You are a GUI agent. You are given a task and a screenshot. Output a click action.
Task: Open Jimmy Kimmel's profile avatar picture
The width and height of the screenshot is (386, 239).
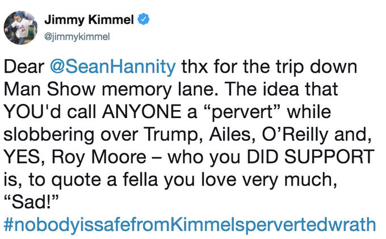20,28
